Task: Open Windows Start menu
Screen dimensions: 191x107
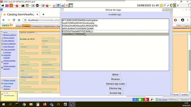Action: (3, 104)
